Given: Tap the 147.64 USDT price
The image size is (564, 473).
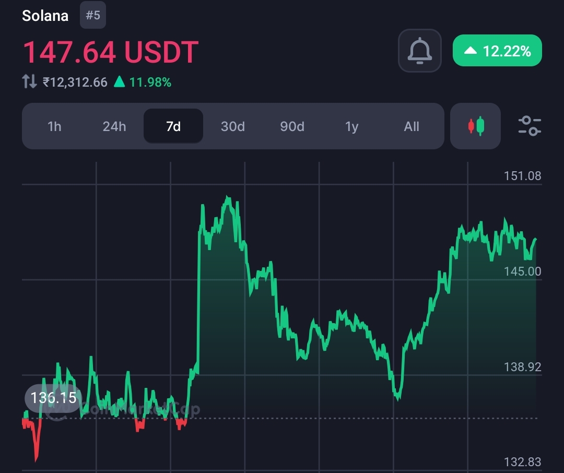Looking at the screenshot, I should [110, 52].
